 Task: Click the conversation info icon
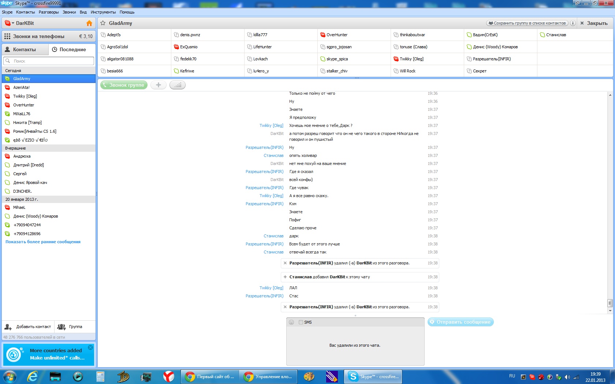click(x=573, y=23)
